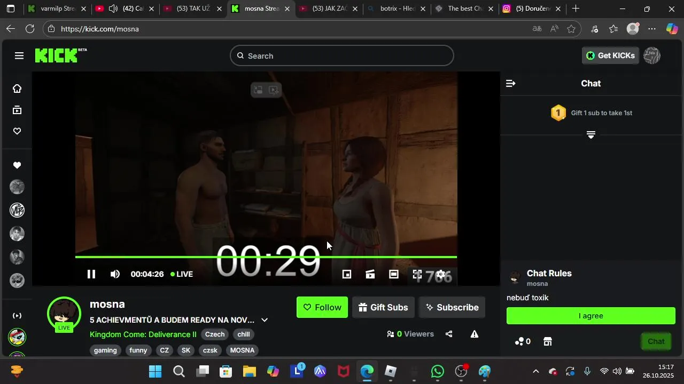This screenshot has width=684, height=384.
Task: Switch to Instagram Doručené tab
Action: pos(533,9)
